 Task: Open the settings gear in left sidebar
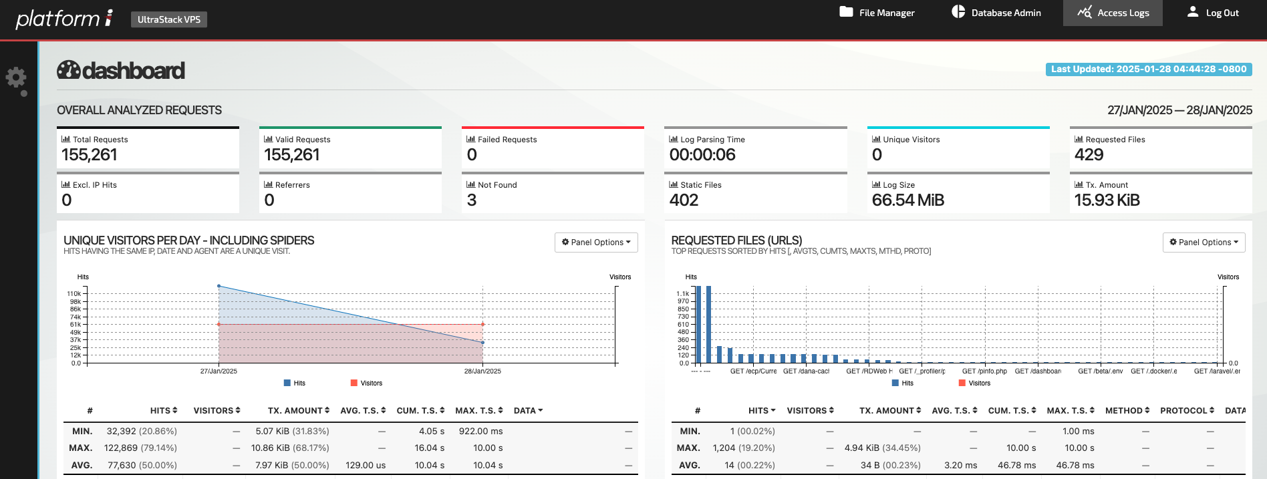point(16,79)
